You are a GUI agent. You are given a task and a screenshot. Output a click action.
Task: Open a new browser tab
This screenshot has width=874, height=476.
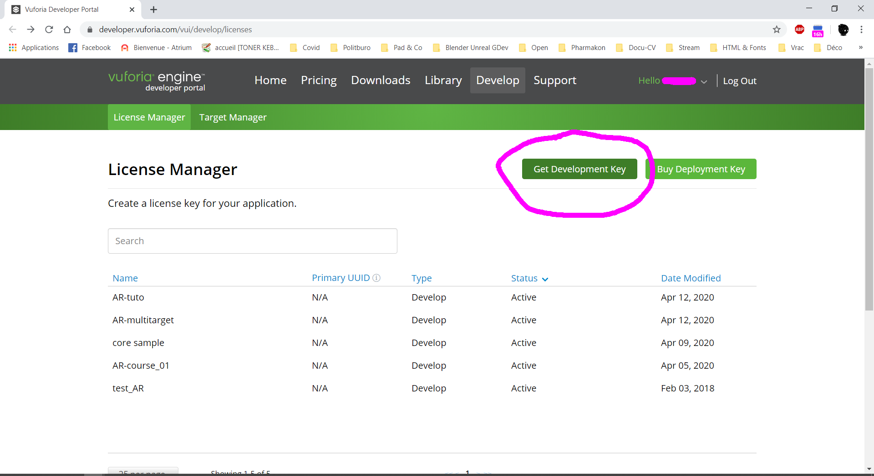click(154, 10)
